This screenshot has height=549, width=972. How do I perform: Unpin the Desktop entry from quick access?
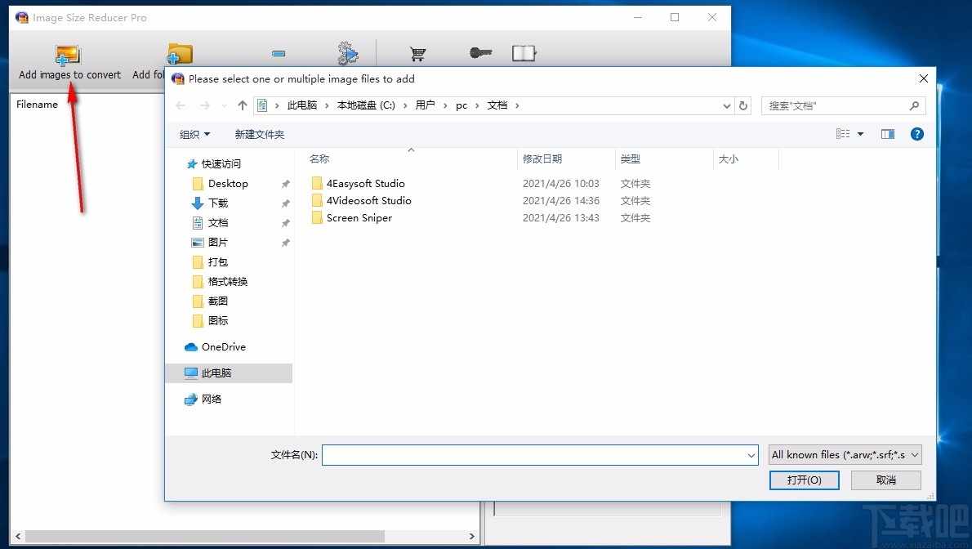pos(285,183)
